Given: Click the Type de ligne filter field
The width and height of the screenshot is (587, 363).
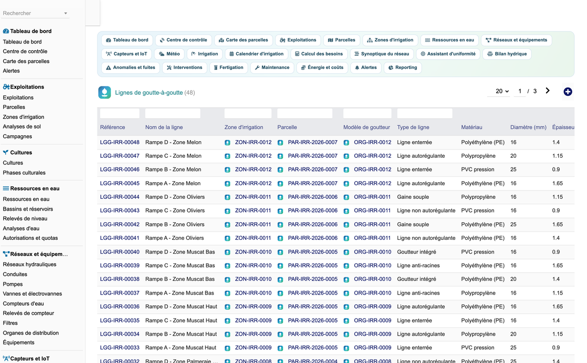Looking at the screenshot, I should coord(425,113).
